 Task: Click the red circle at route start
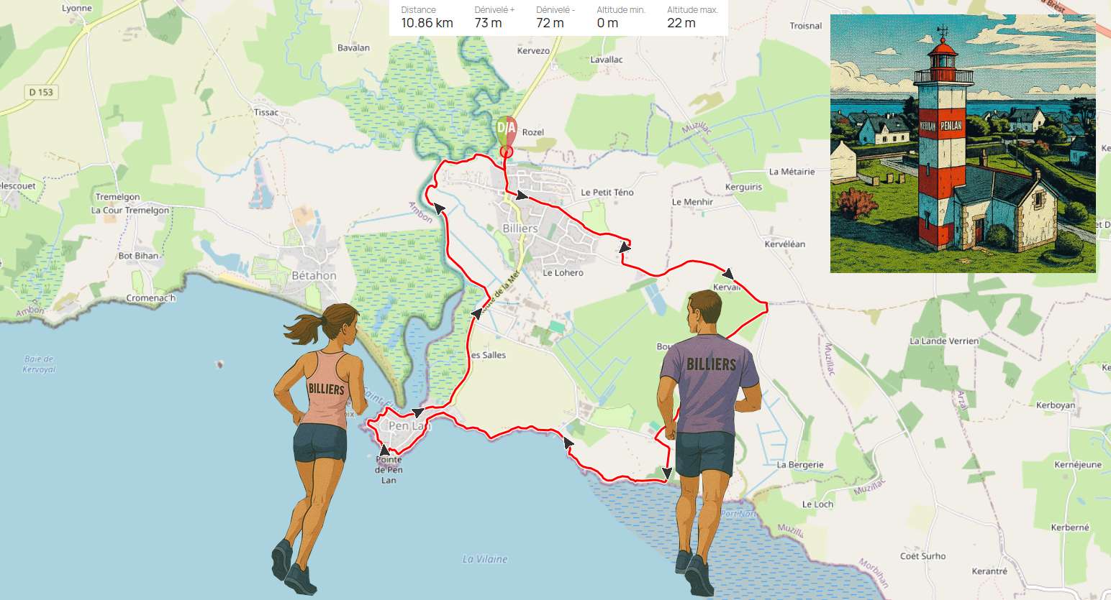[507, 152]
